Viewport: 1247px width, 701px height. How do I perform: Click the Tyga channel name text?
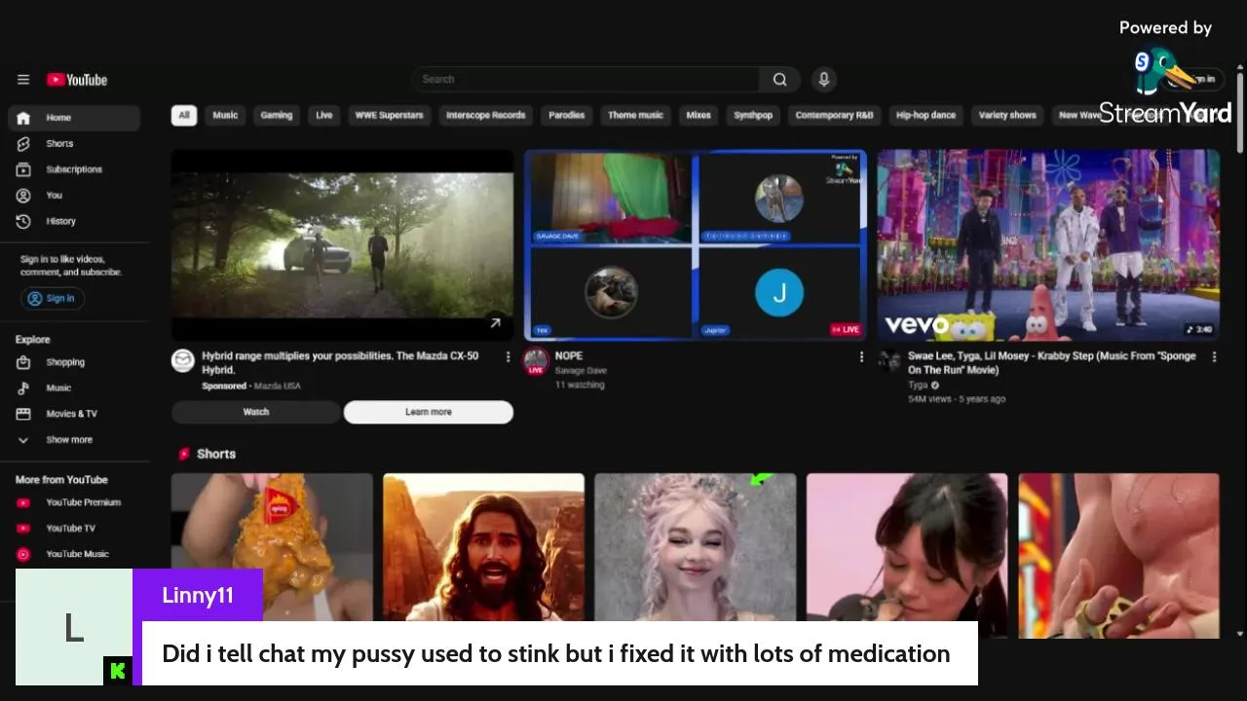click(x=918, y=385)
